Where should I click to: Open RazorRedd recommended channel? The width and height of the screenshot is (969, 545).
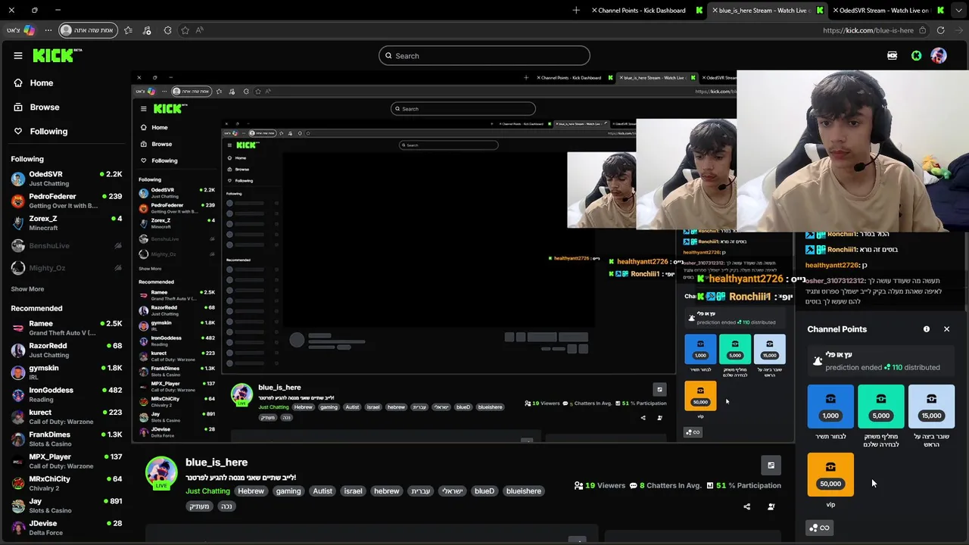point(67,350)
